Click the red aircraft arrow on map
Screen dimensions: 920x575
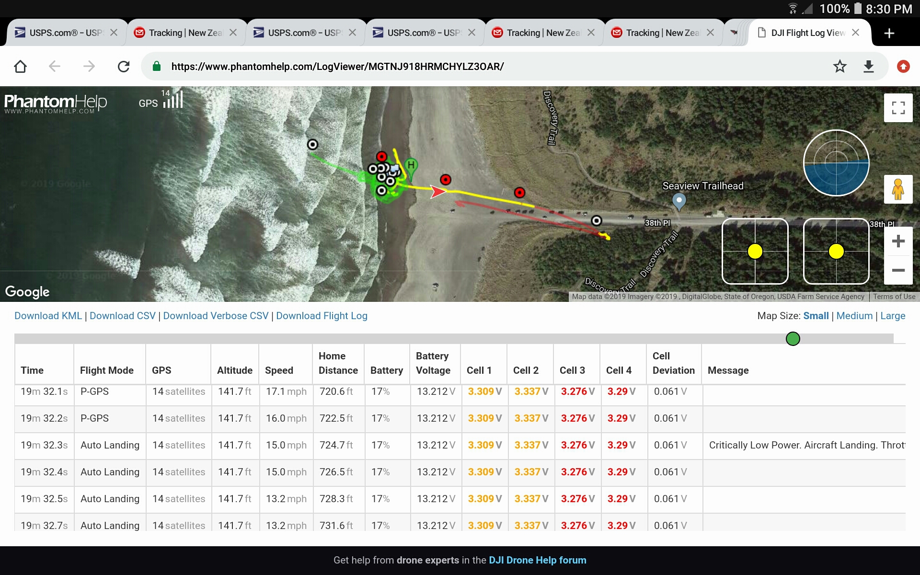coord(438,192)
